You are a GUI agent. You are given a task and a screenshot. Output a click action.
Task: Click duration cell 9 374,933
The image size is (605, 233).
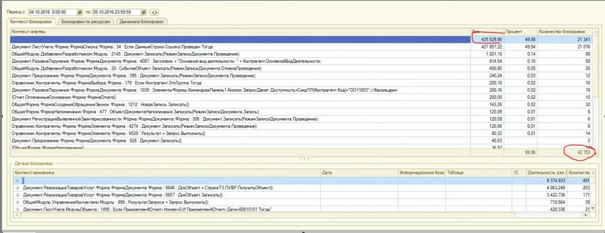(x=547, y=180)
